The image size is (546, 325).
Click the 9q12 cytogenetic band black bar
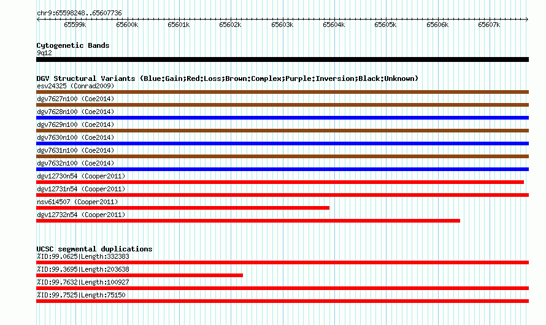(282, 59)
